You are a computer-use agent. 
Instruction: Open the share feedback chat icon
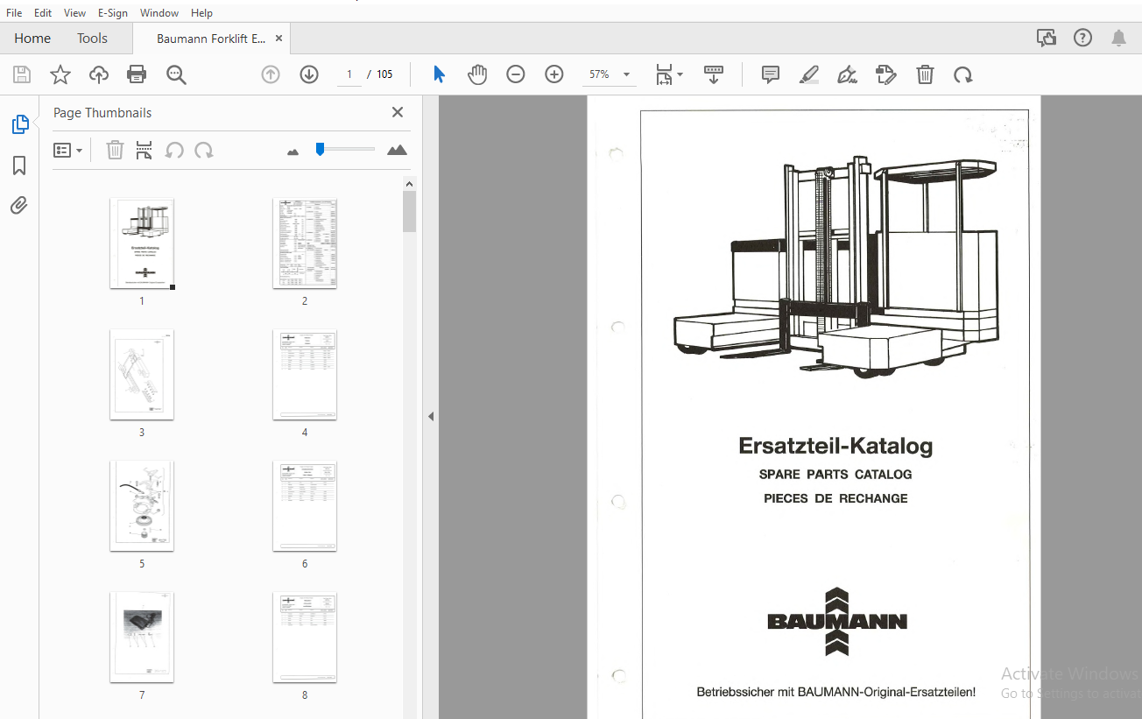pyautogui.click(x=1046, y=38)
